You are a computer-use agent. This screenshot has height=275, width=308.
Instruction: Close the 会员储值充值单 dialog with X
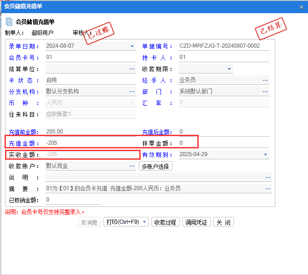pyautogui.click(x=301, y=7)
